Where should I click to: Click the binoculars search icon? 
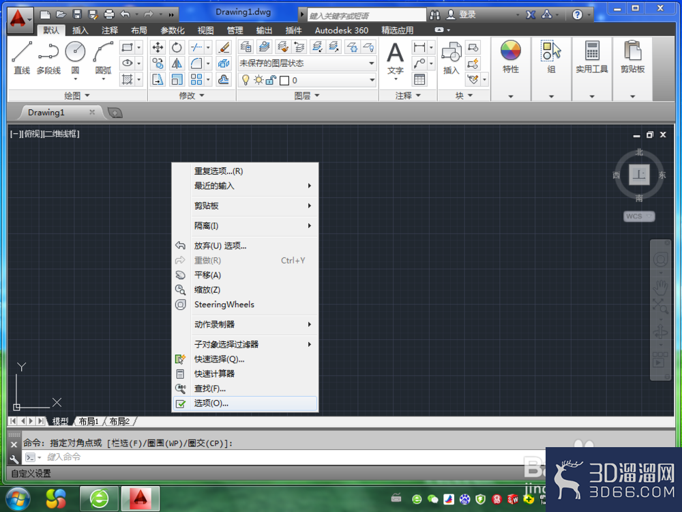click(434, 15)
